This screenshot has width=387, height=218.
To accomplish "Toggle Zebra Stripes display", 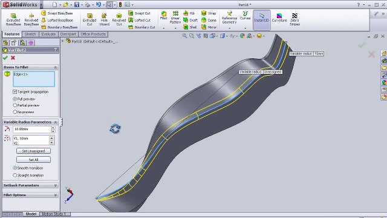I will (x=294, y=19).
